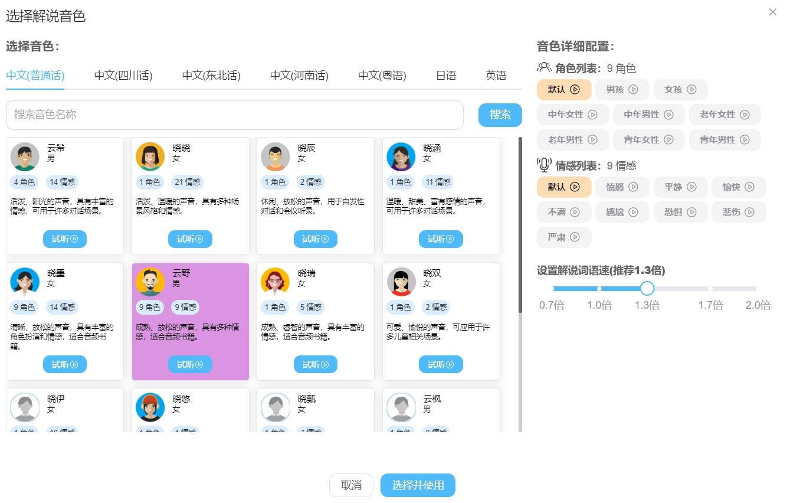Click 晓墨 voice avatar icon
Viewport: 787px width, 503px height.
pos(25,282)
